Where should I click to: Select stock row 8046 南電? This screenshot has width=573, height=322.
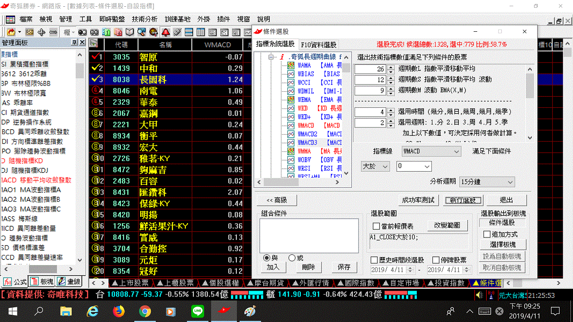[x=170, y=91]
